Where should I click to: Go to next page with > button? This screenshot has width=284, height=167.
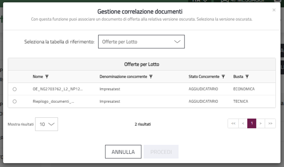click(261, 123)
